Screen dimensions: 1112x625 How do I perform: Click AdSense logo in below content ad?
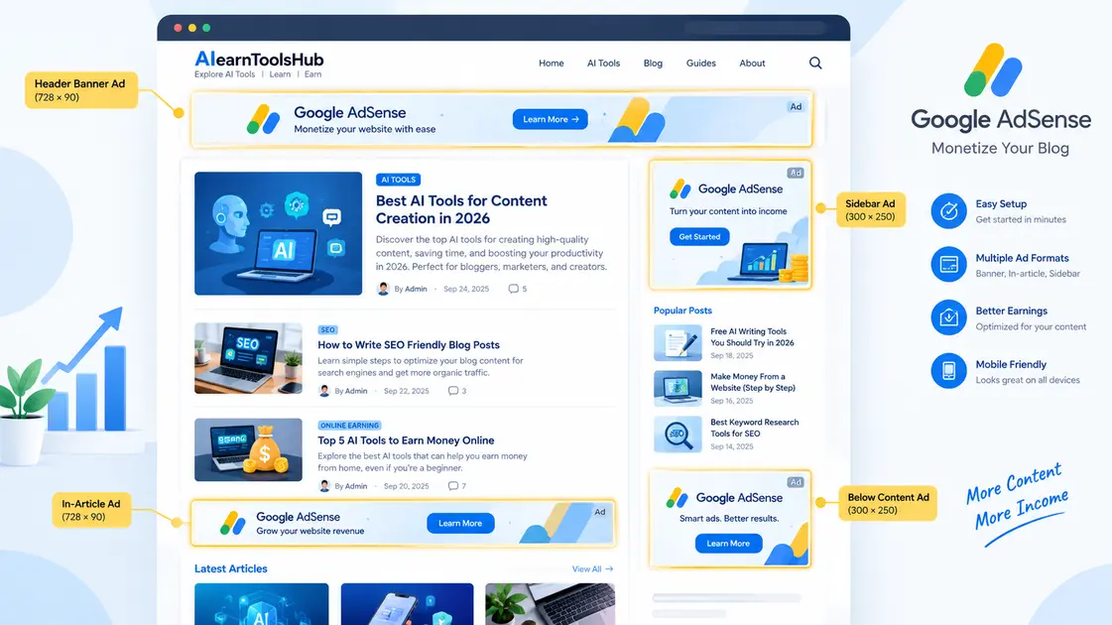click(x=678, y=498)
